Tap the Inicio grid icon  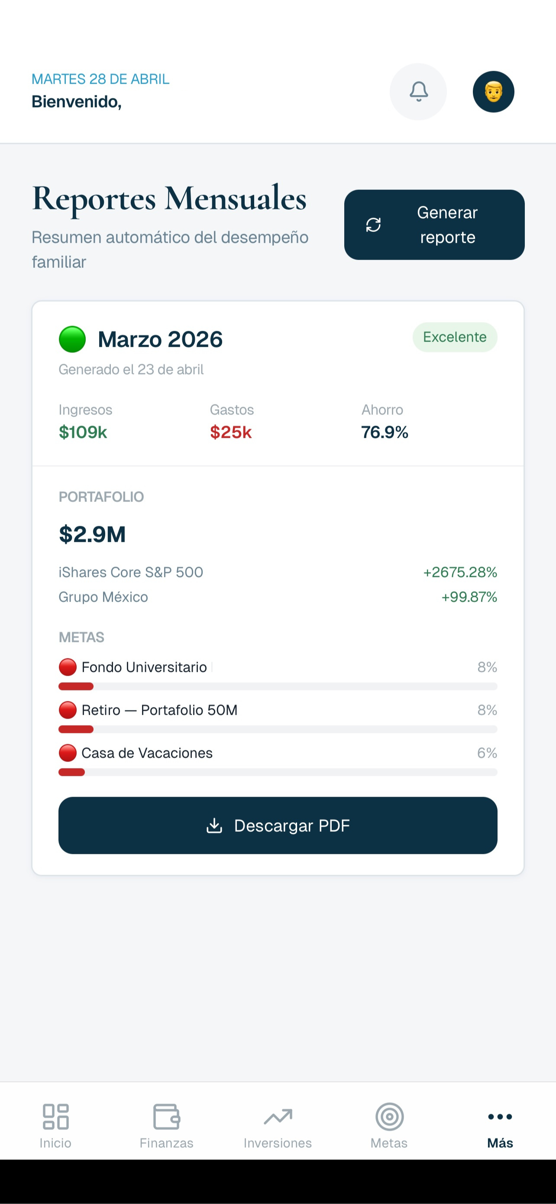(55, 1116)
